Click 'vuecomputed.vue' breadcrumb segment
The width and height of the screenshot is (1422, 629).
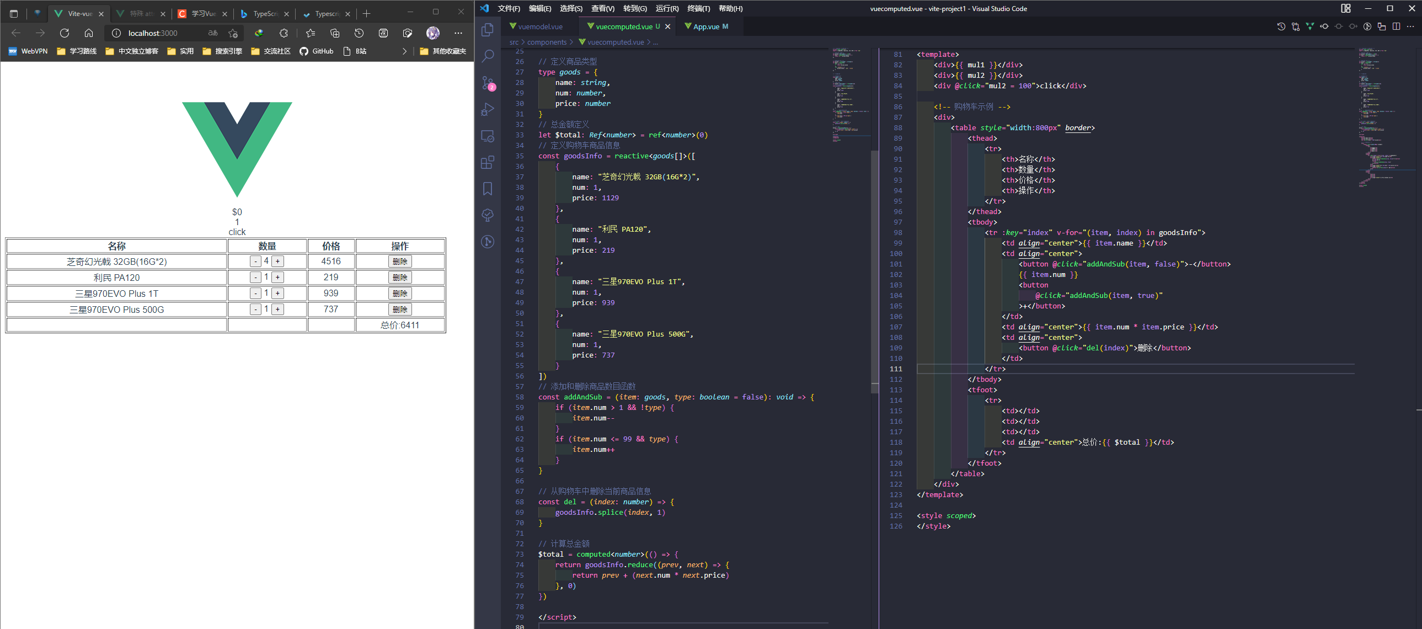click(616, 42)
